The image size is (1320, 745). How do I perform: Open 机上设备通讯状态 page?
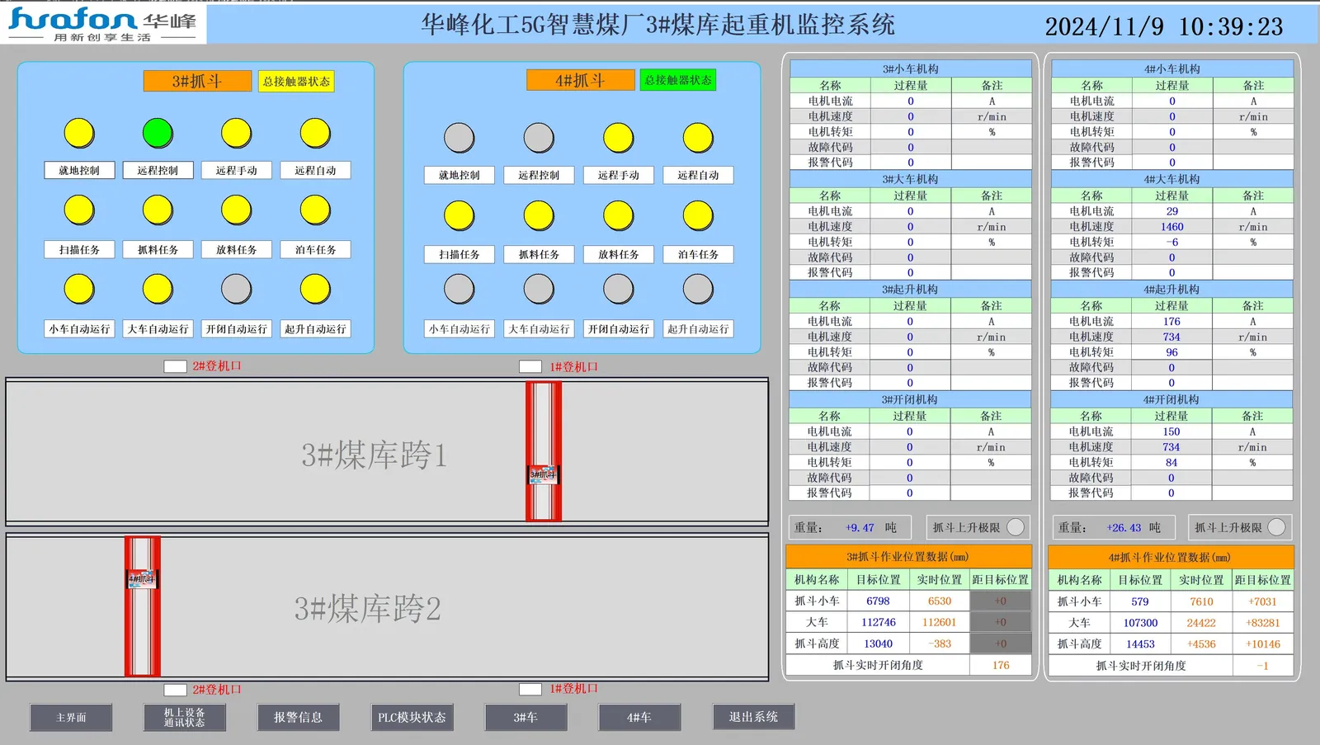coord(184,718)
